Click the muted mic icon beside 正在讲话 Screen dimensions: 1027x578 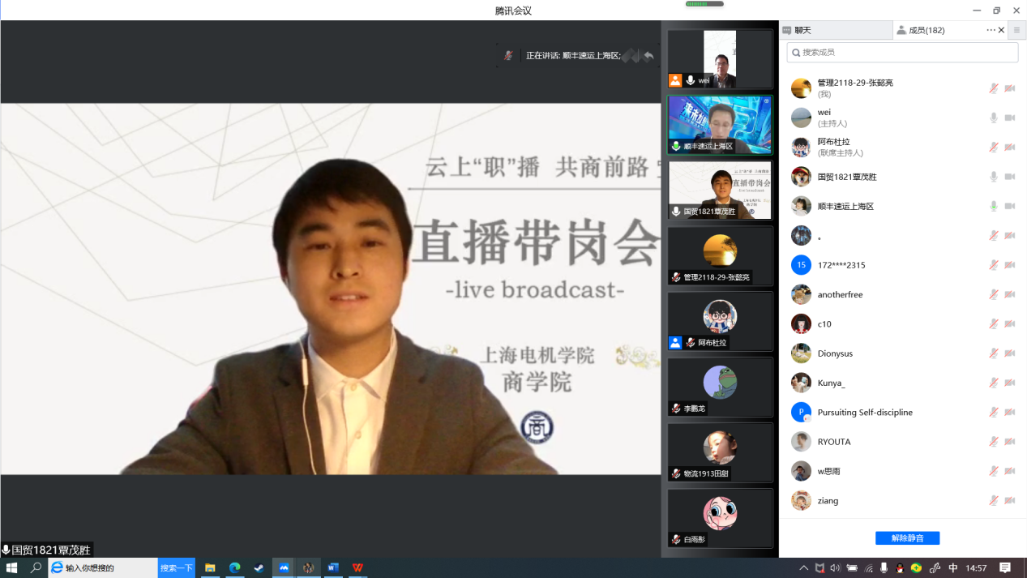click(508, 56)
